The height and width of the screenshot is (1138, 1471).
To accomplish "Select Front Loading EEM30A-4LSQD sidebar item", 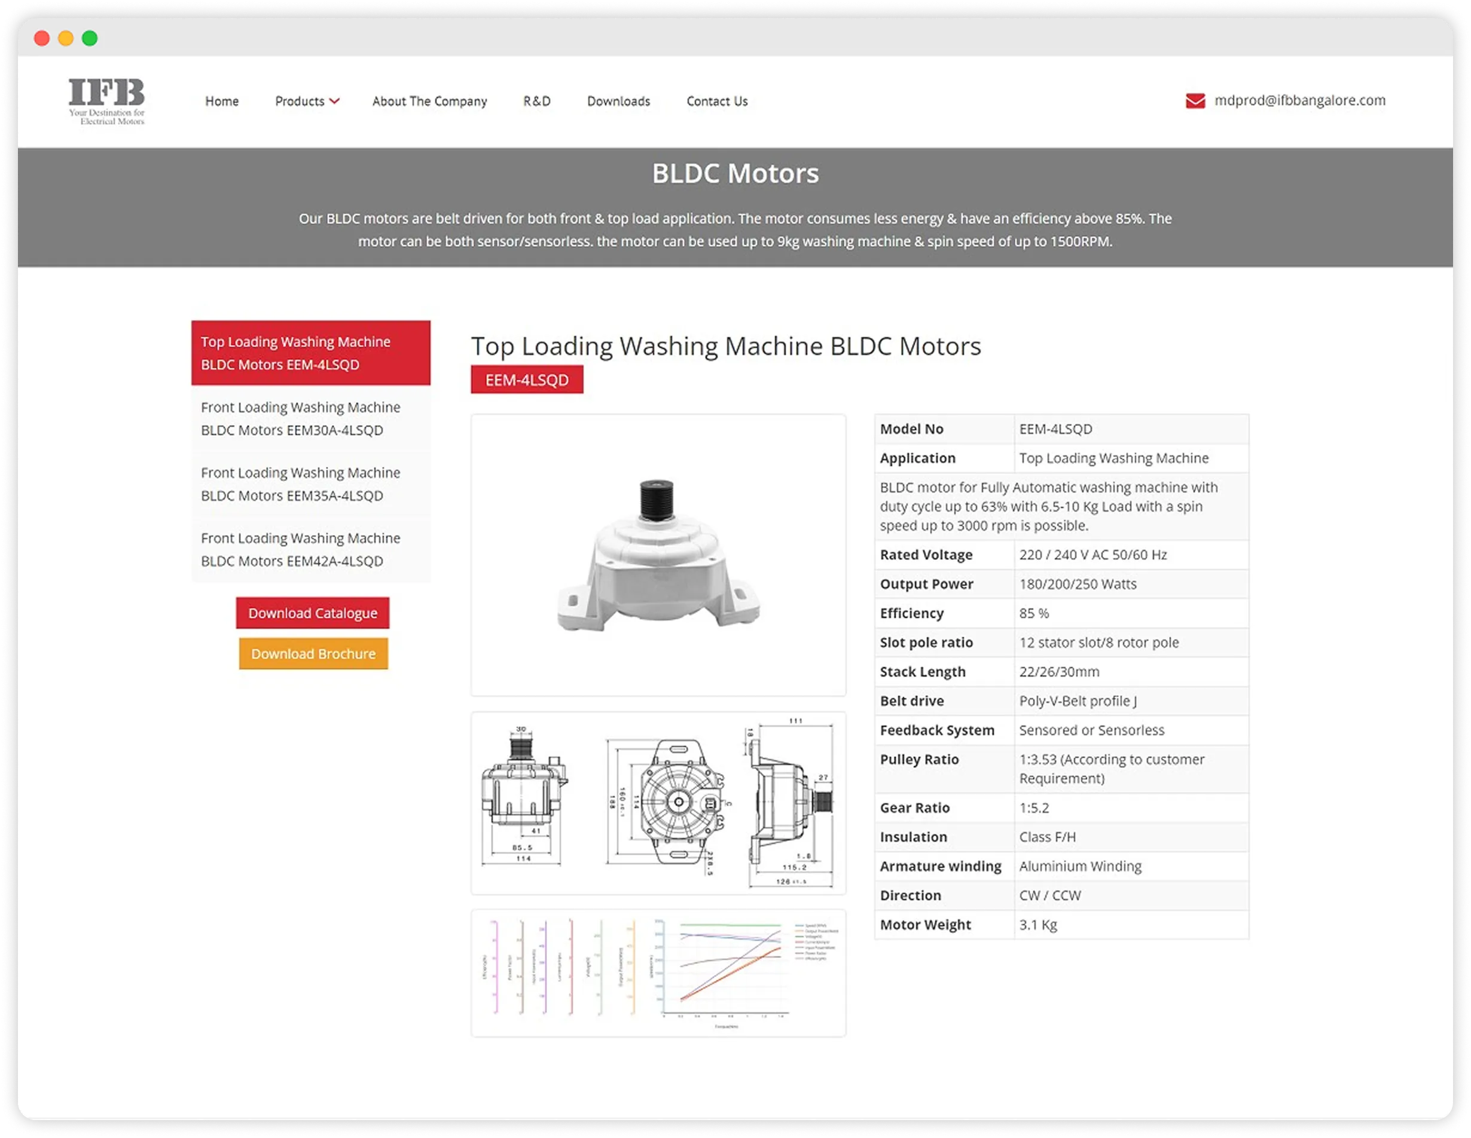I will (310, 418).
